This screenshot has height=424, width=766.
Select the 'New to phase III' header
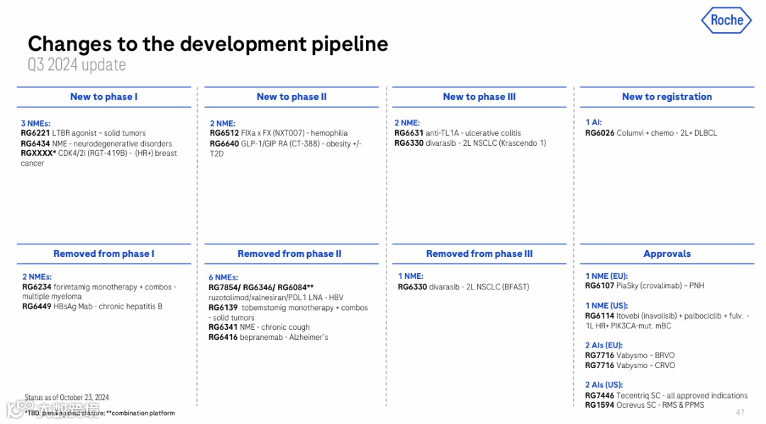pos(479,96)
